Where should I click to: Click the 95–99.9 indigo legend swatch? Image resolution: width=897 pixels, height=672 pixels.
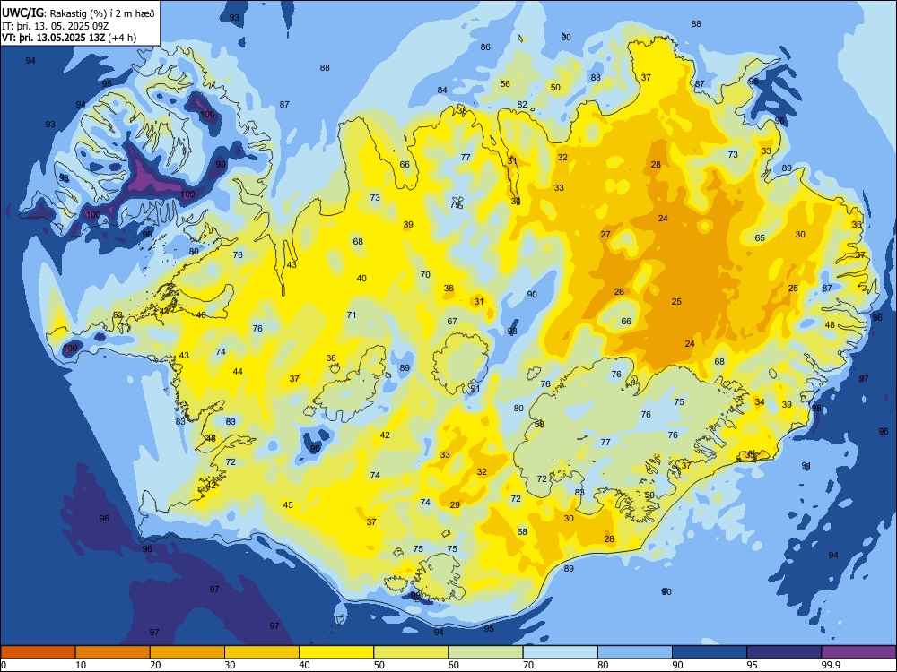tap(784, 652)
